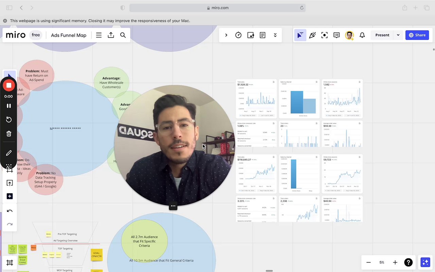Viewport: 435px width, 272px height.
Task: Expand more tools double chevron
Action: [x=275, y=35]
